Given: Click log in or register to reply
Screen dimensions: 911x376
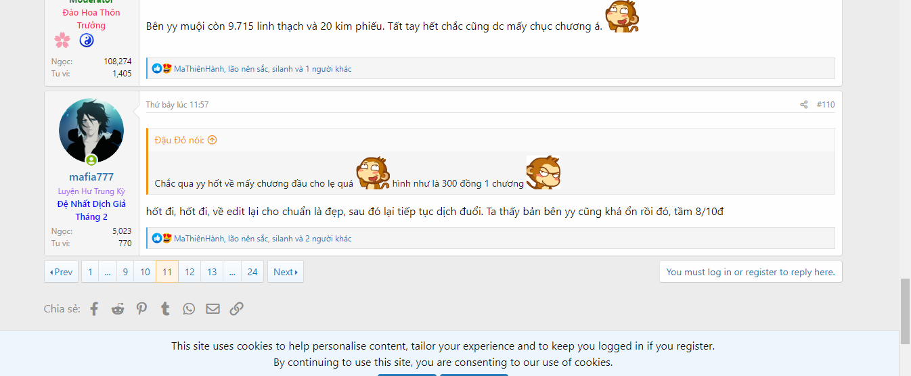Looking at the screenshot, I should (751, 272).
